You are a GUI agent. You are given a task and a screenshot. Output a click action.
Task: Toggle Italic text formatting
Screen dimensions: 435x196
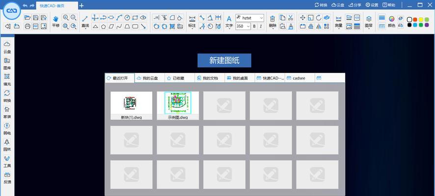261,26
